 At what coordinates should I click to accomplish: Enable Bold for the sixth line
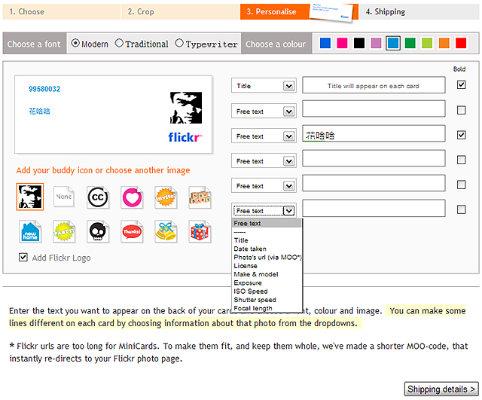click(x=461, y=209)
